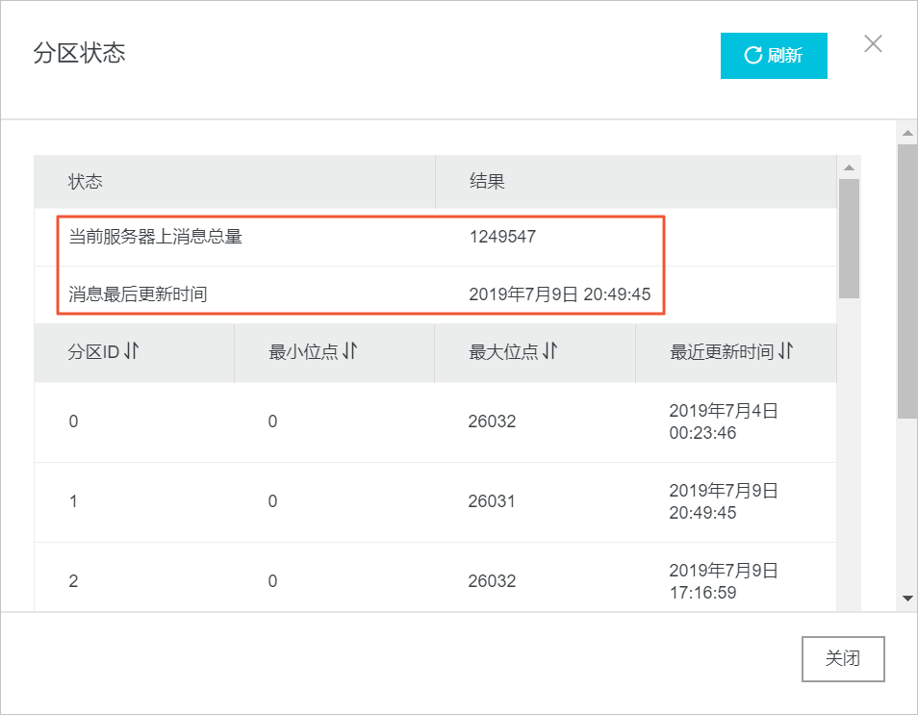Image resolution: width=918 pixels, height=715 pixels.
Task: Click total message count 1249547
Action: coord(502,237)
